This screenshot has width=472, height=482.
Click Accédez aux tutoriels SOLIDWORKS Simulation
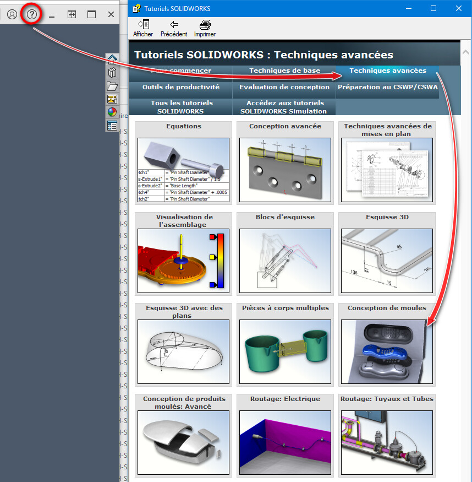point(284,107)
